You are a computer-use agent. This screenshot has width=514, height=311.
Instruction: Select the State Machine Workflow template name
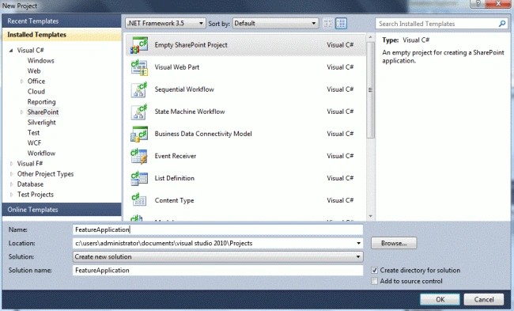(190, 112)
